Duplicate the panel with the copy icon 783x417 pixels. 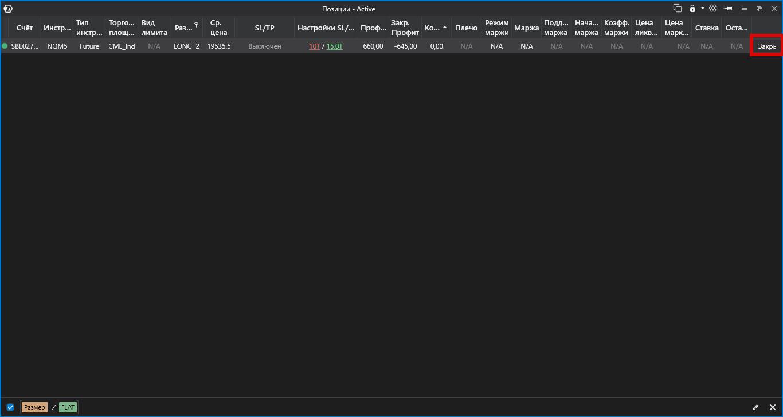click(678, 9)
